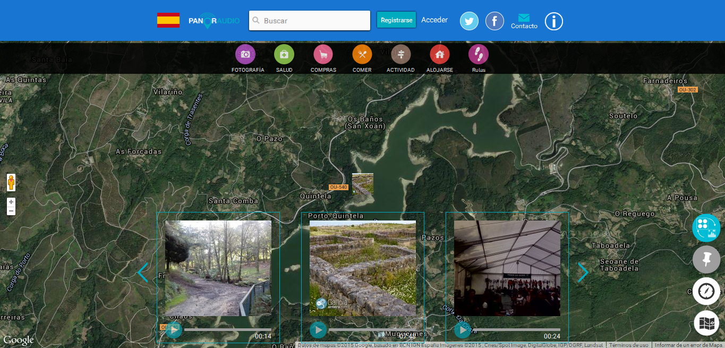Click the compass button on right

click(706, 291)
